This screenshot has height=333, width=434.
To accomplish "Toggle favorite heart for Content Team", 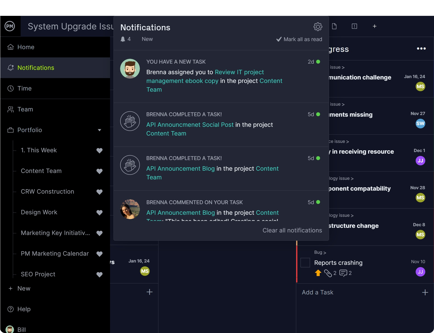I will tap(99, 171).
